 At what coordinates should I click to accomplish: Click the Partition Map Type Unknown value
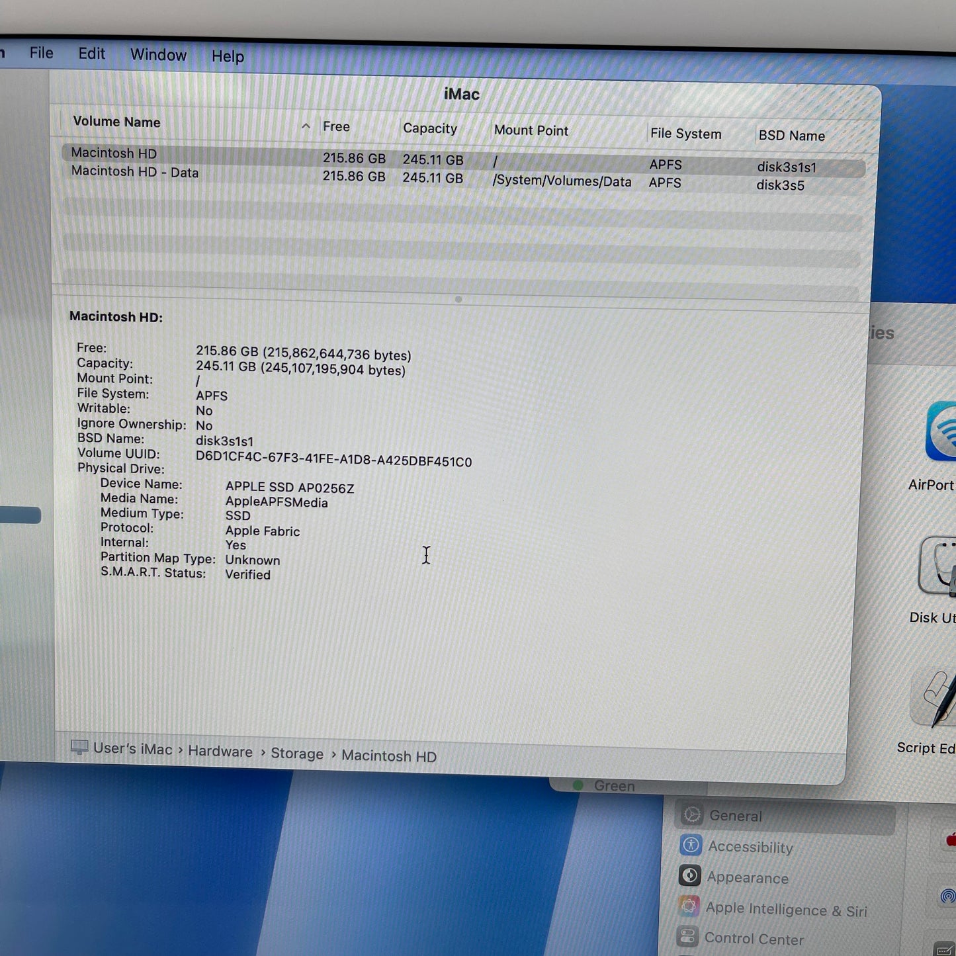(x=252, y=560)
